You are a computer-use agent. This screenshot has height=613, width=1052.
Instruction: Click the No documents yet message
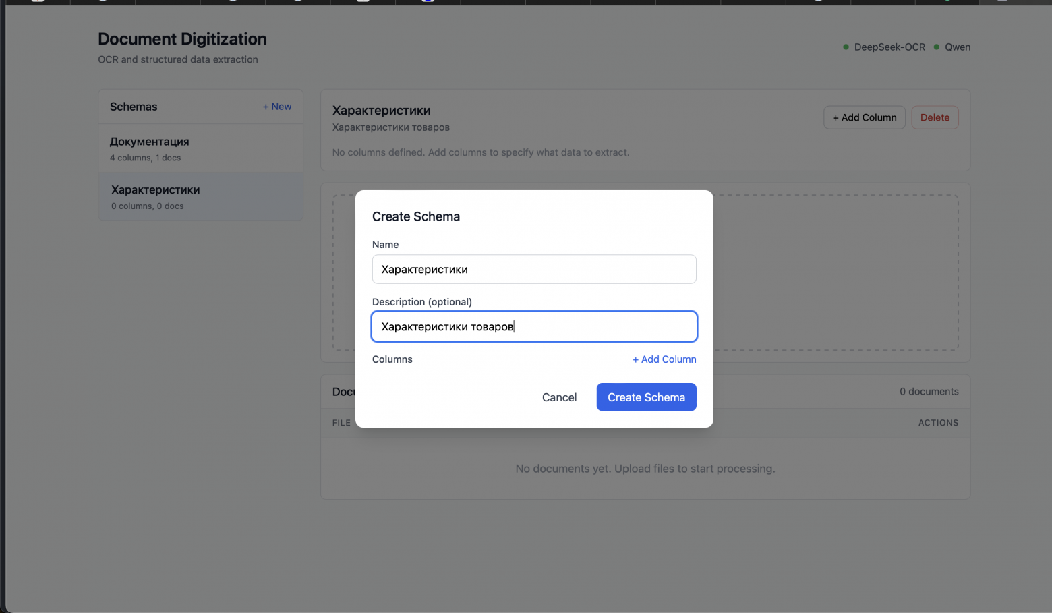(x=645, y=469)
